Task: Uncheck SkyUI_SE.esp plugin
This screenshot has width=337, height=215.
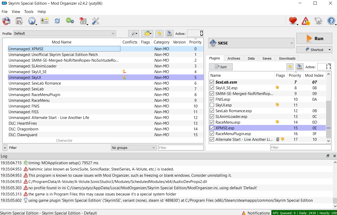Action: click(212, 88)
